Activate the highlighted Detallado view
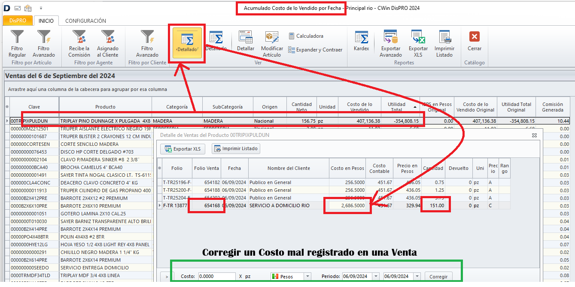 click(187, 43)
